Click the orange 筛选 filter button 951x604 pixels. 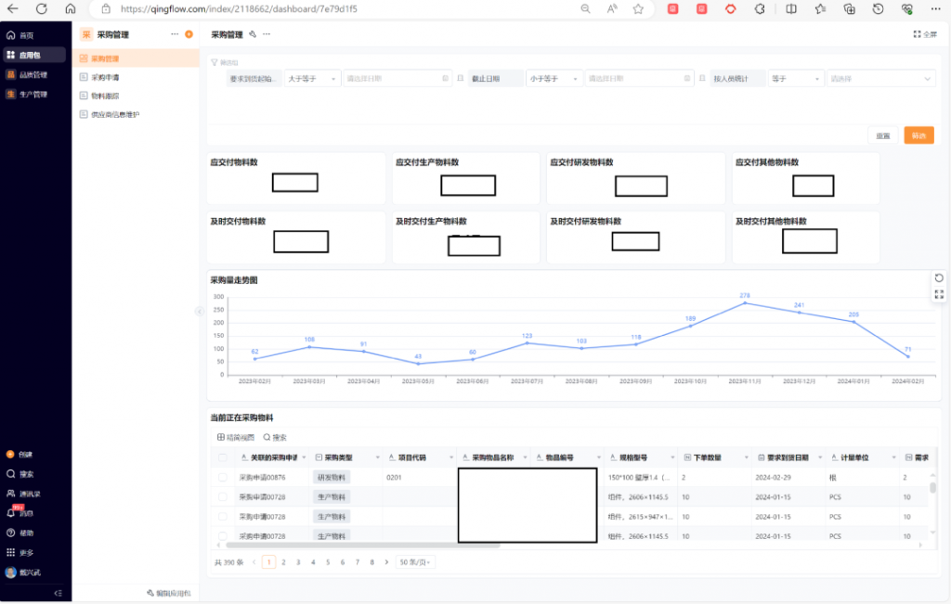(918, 135)
